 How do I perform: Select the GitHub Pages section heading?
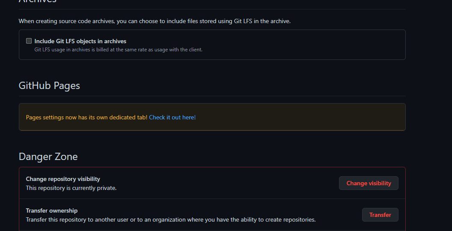(x=49, y=86)
